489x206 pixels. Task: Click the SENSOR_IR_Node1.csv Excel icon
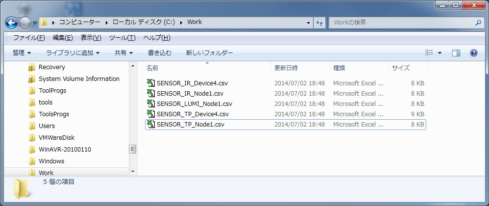coord(151,93)
